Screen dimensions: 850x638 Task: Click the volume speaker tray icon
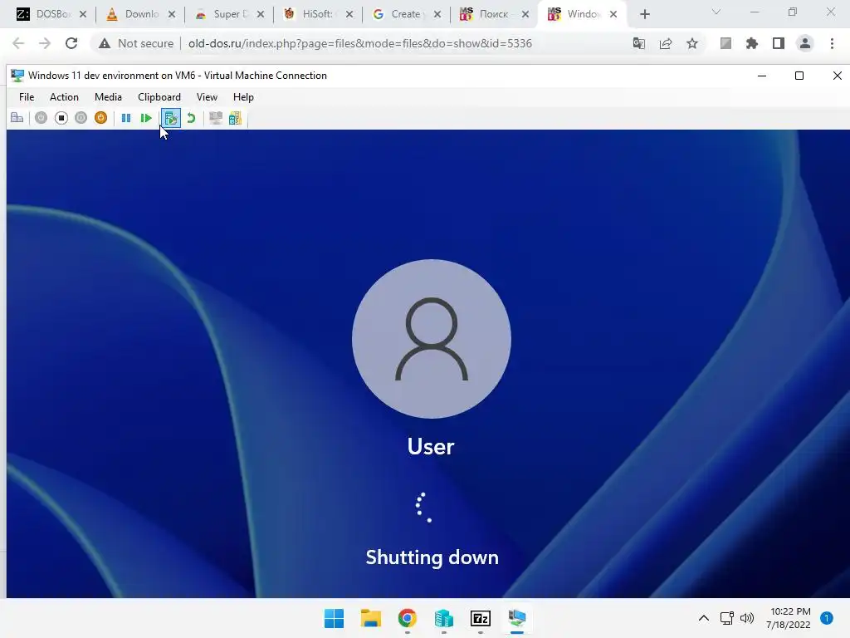click(x=747, y=618)
